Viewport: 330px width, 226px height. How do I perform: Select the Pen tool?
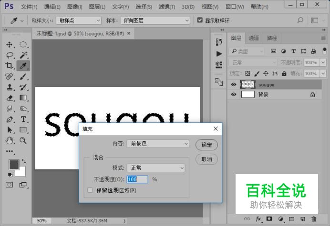(9, 119)
